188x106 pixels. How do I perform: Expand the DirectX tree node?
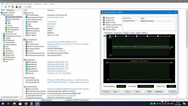(2, 49)
